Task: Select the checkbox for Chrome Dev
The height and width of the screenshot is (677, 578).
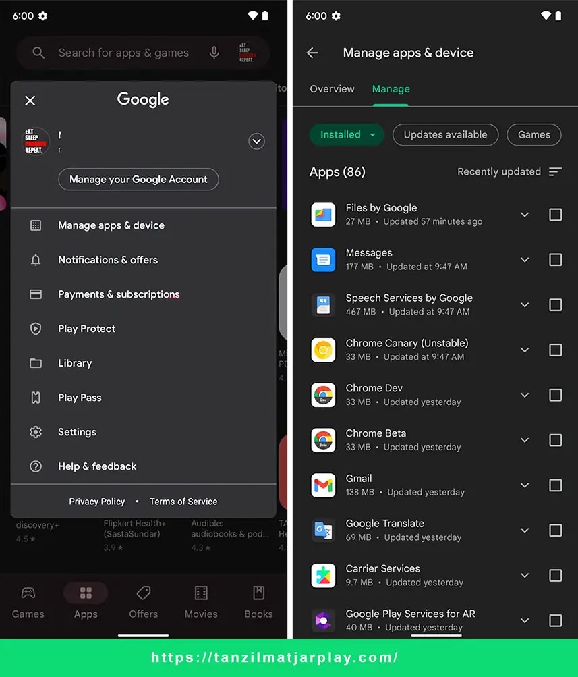Action: (x=556, y=395)
